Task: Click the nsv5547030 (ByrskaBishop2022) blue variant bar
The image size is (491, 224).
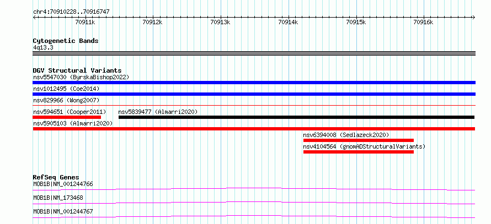Action: pyautogui.click(x=254, y=83)
